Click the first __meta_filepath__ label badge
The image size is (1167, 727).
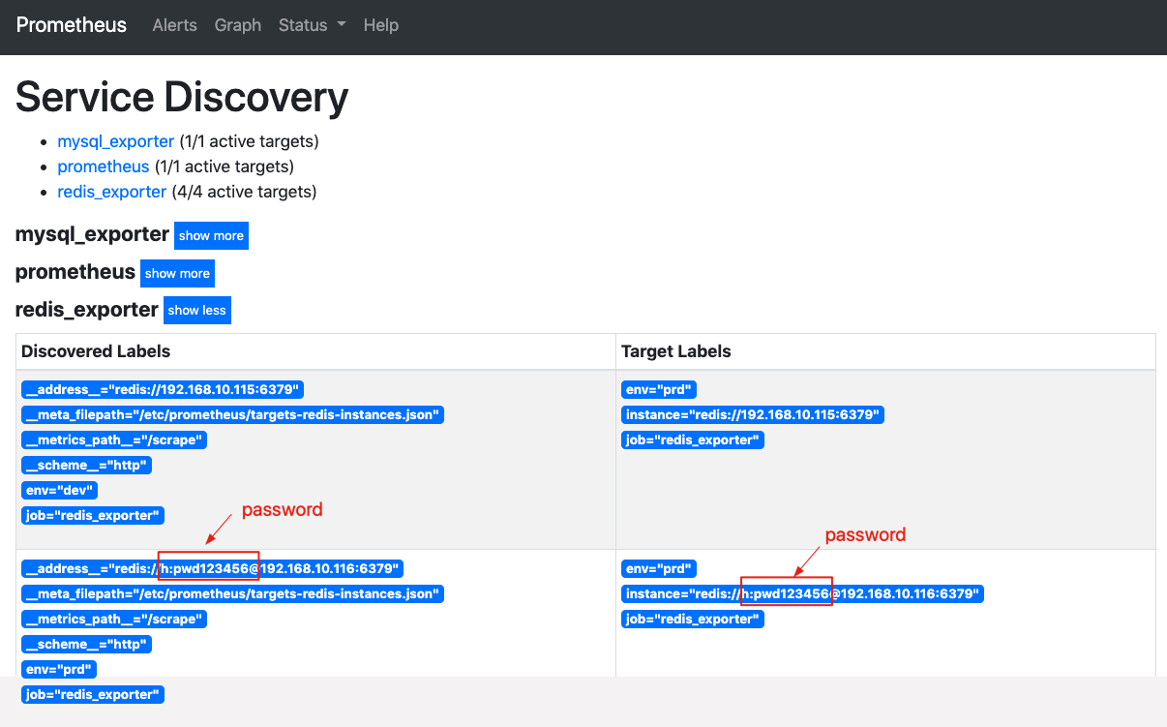(x=232, y=415)
